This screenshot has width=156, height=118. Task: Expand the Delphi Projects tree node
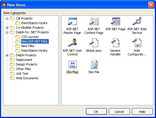point(7,55)
